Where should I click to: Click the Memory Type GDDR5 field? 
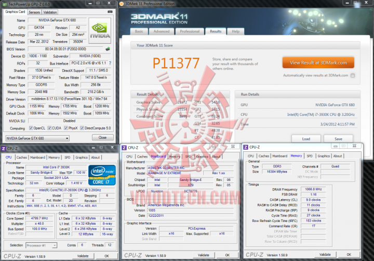(x=41, y=85)
